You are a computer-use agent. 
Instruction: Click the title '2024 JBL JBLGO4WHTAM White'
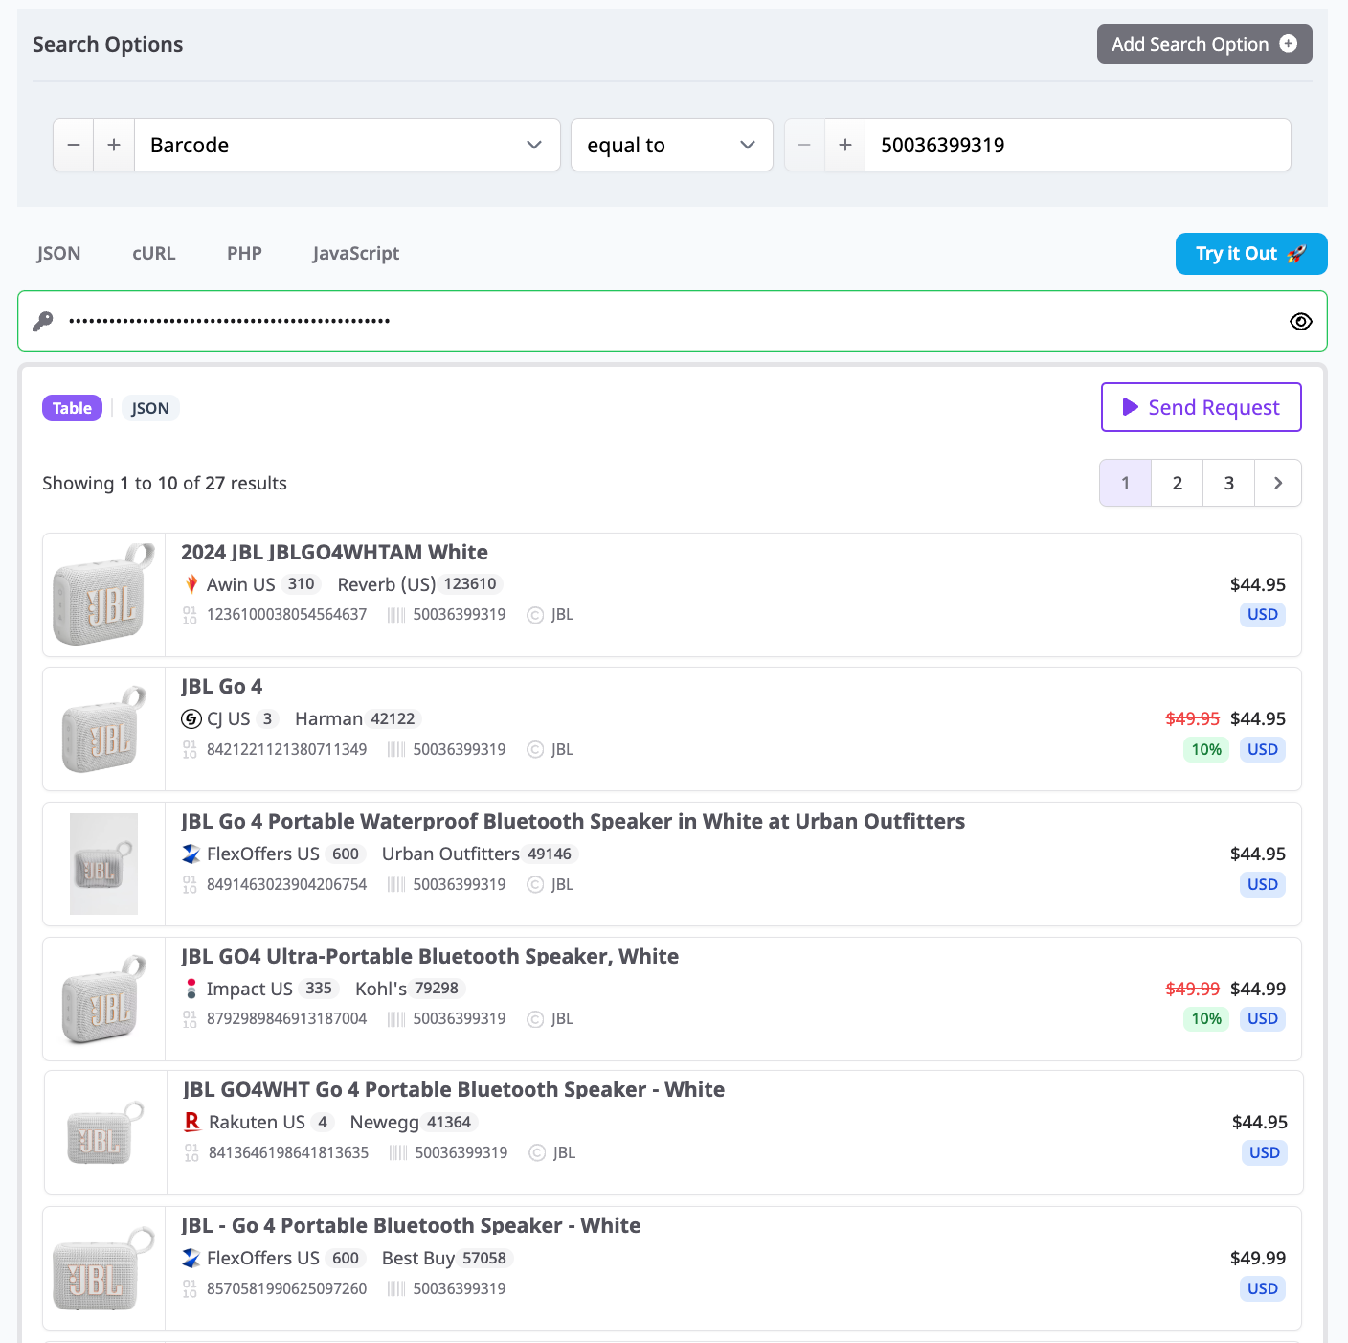click(x=334, y=553)
